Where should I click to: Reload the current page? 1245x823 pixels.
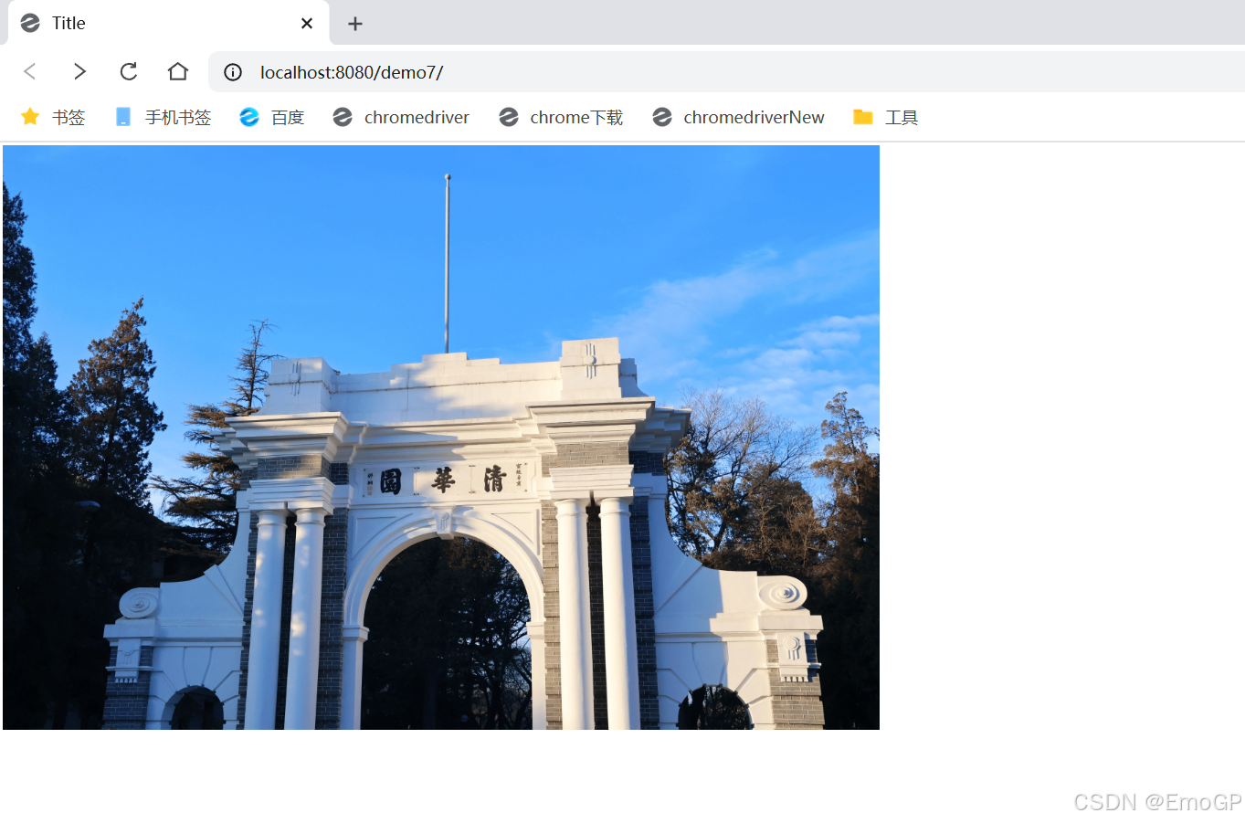tap(129, 71)
